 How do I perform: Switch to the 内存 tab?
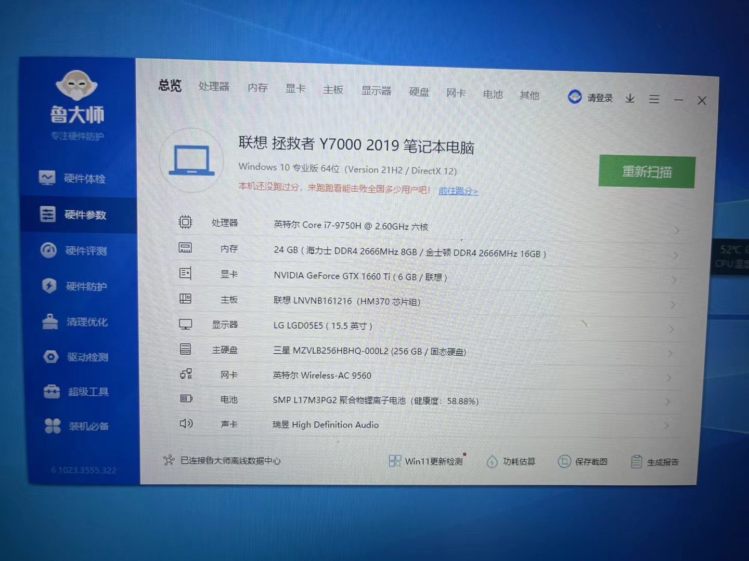[257, 88]
